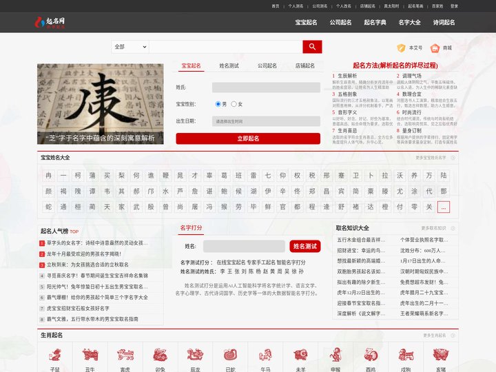
Task: Select the 申猴 monkey zodiac icon
Action: pos(335,355)
